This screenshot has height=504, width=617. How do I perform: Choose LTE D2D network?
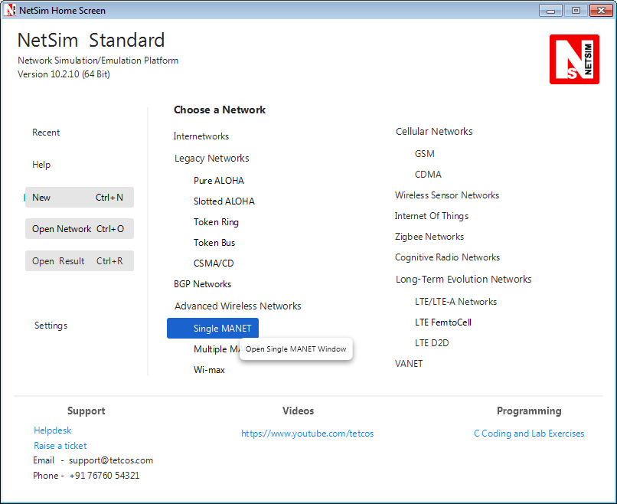(432, 343)
